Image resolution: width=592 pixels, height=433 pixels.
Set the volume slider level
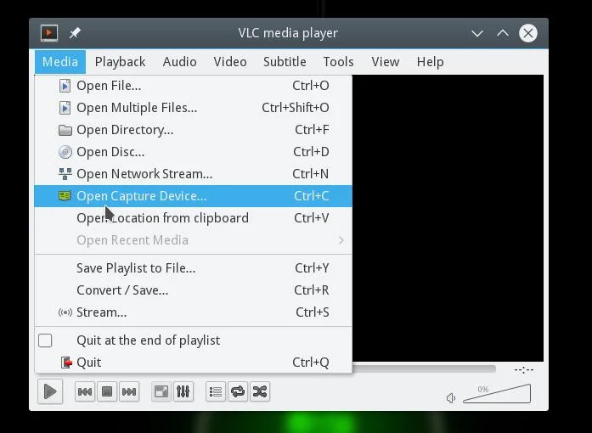pos(497,394)
